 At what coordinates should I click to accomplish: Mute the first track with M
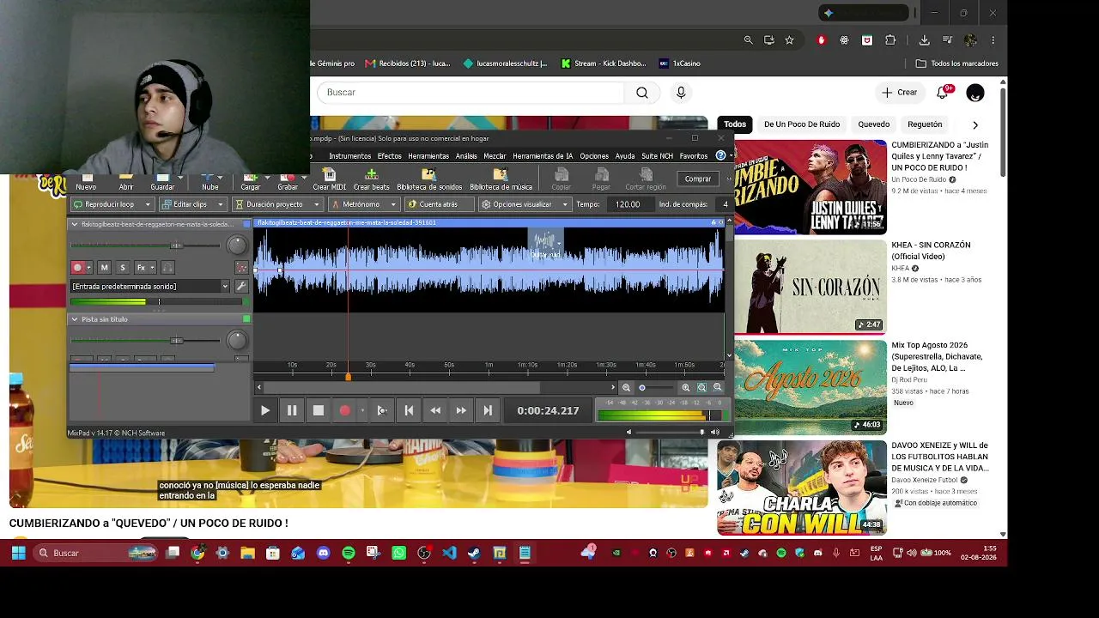[x=104, y=268]
